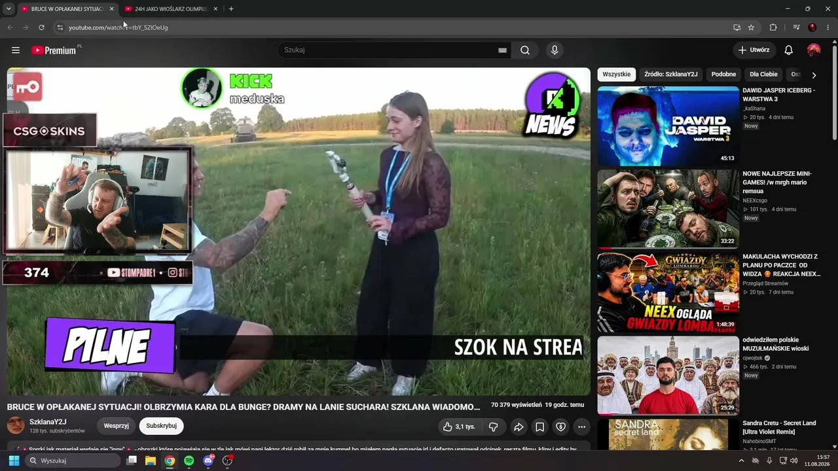The height and width of the screenshot is (471, 838).
Task: Click the main video player area
Action: coord(299,232)
